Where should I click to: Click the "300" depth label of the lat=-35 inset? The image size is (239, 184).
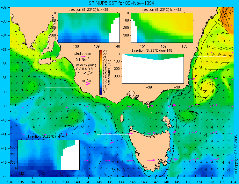pos(126,35)
